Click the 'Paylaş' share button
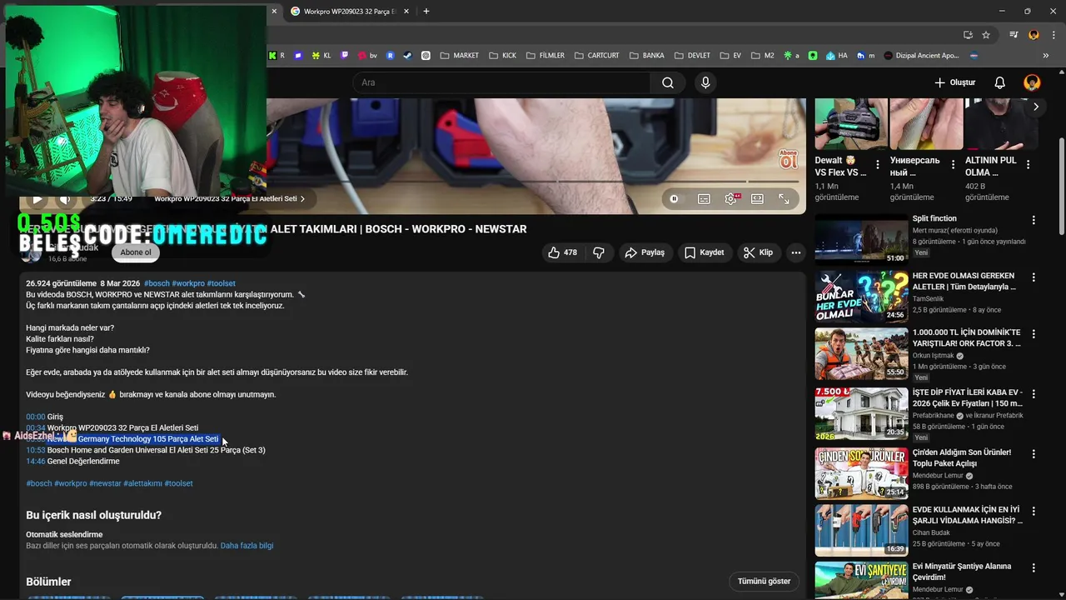 point(645,252)
